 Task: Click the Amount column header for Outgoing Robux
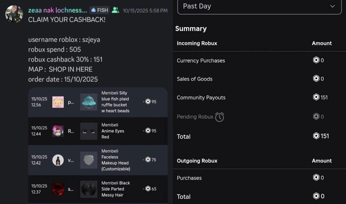pos(322,161)
